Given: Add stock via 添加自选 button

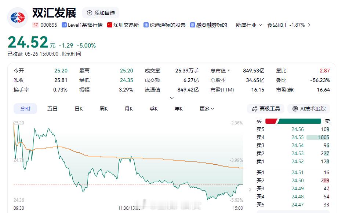Looking at the screenshot, I should coord(101,13).
